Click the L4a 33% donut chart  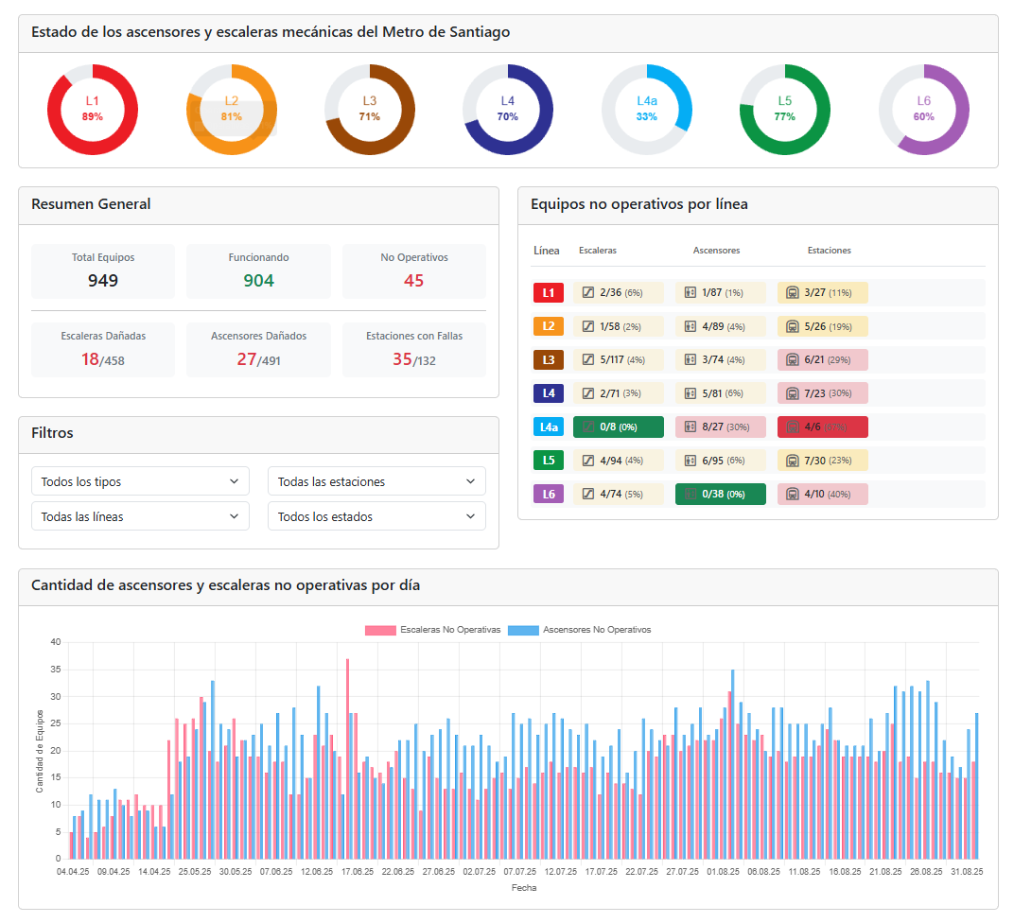click(x=647, y=110)
